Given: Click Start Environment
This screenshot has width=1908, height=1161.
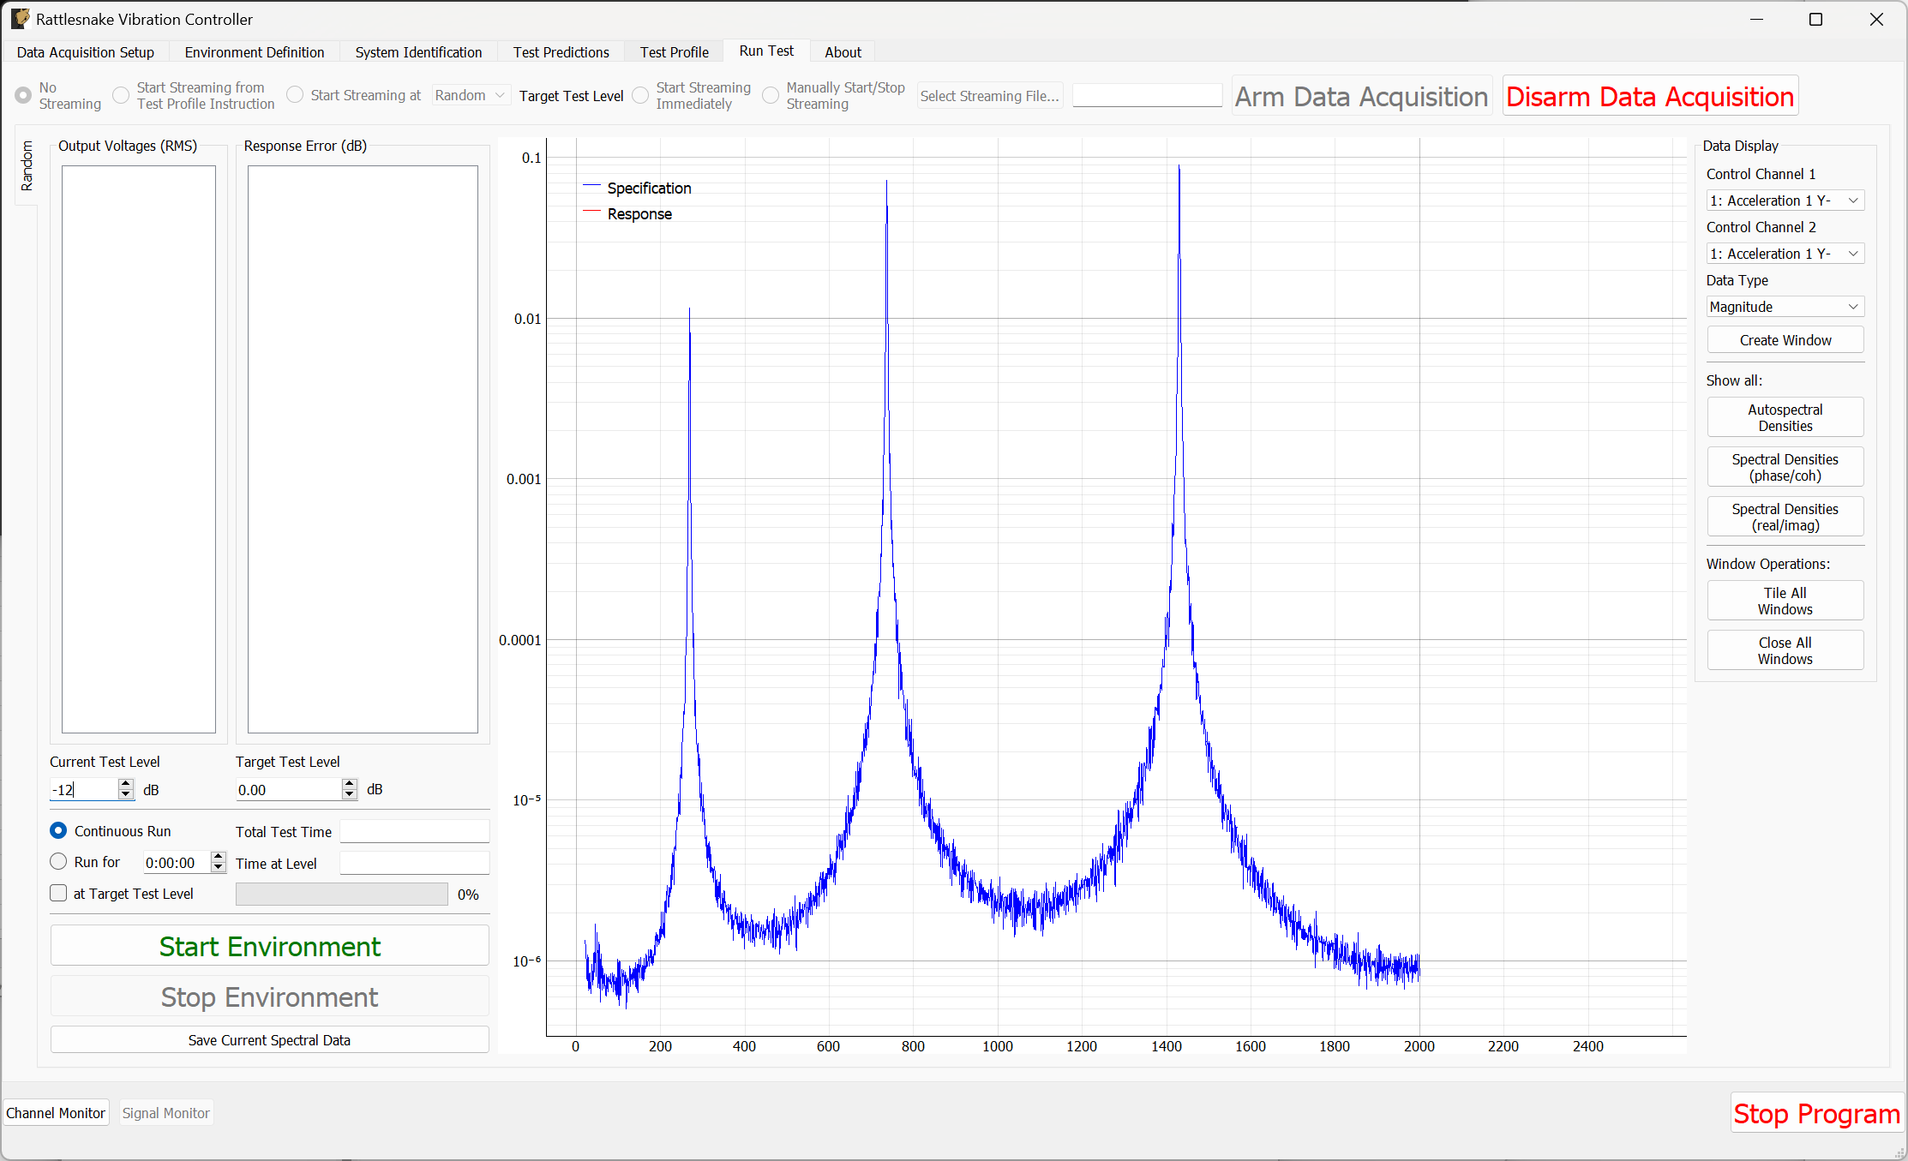Looking at the screenshot, I should pyautogui.click(x=269, y=946).
